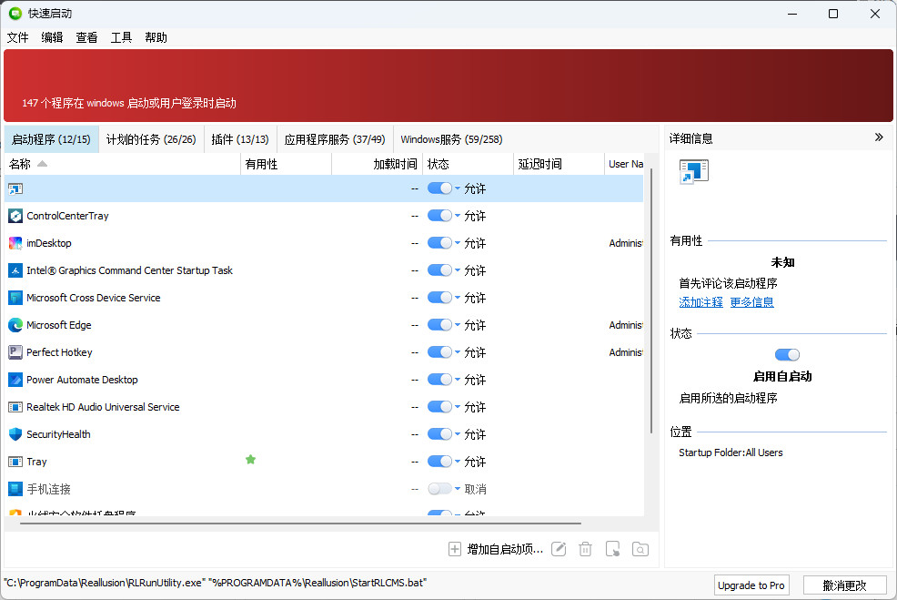Click the 状态 column header
897x600 pixels.
pos(468,164)
